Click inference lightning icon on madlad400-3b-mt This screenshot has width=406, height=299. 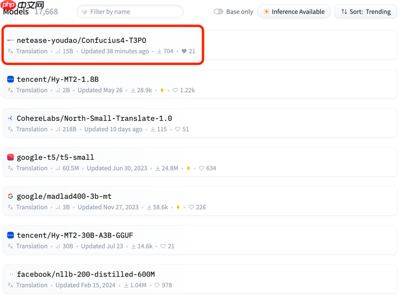tap(178, 207)
